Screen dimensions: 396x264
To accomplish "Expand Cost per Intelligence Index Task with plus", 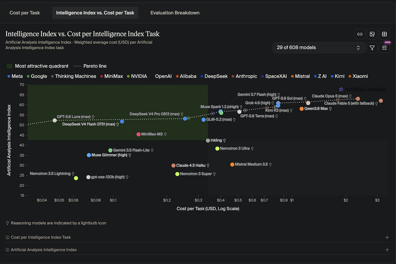I will pyautogui.click(x=387, y=237).
